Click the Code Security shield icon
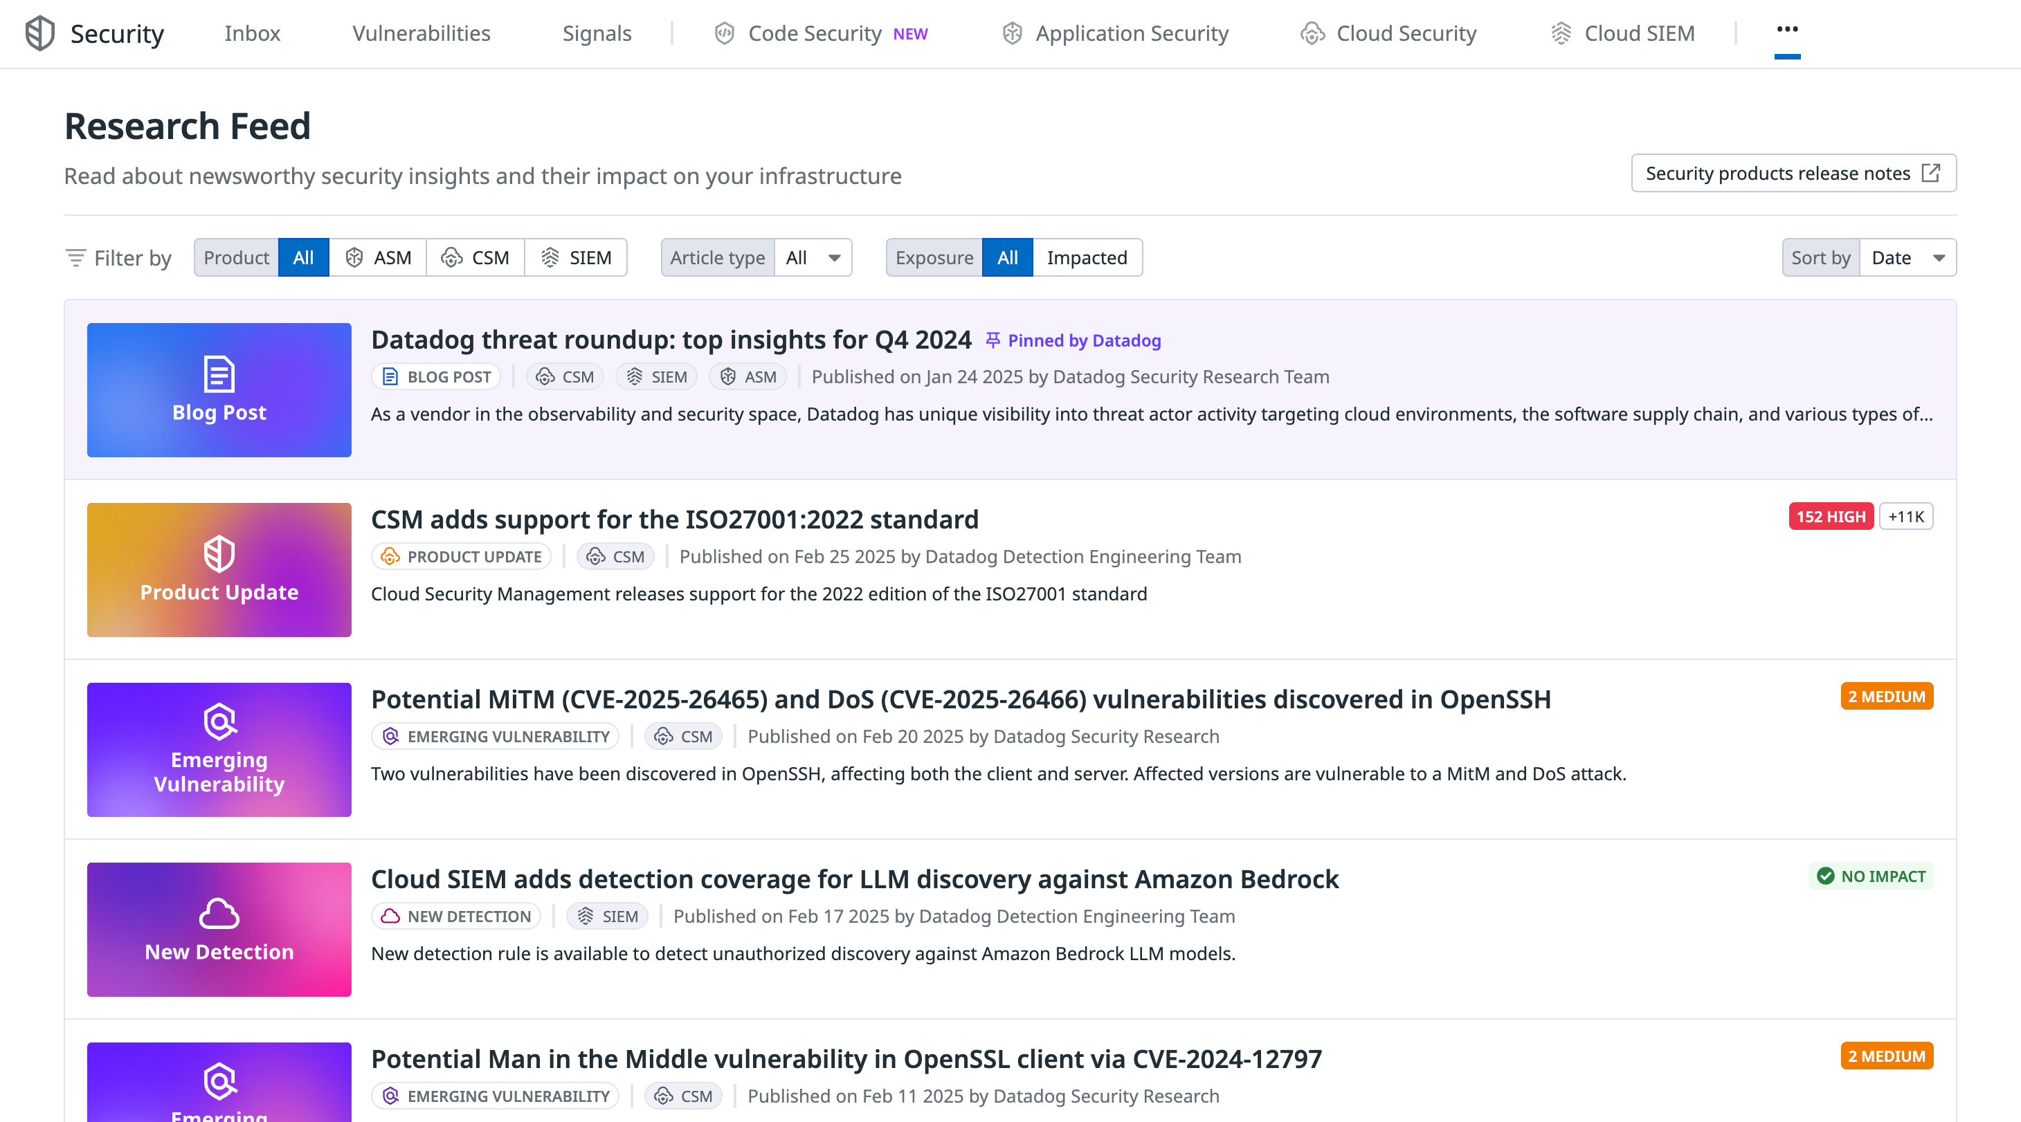2021x1122 pixels. [x=724, y=34]
